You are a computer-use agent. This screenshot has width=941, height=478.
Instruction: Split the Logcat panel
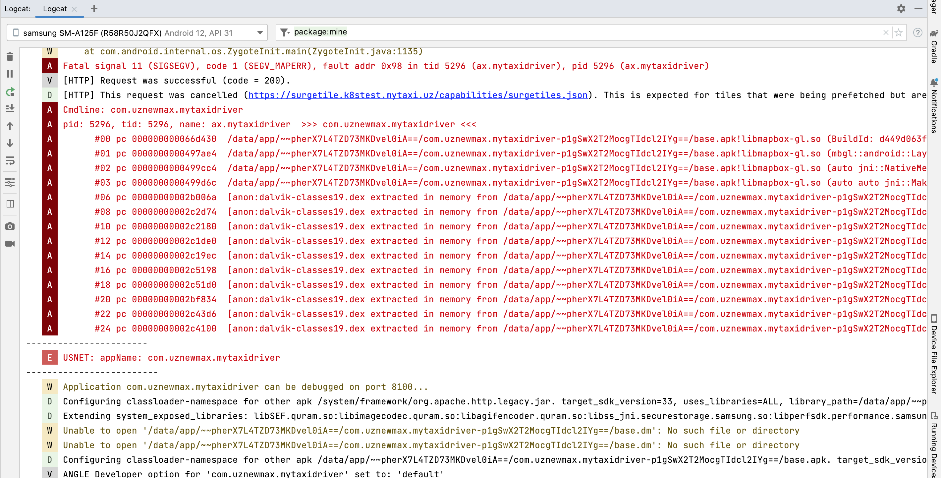click(10, 204)
